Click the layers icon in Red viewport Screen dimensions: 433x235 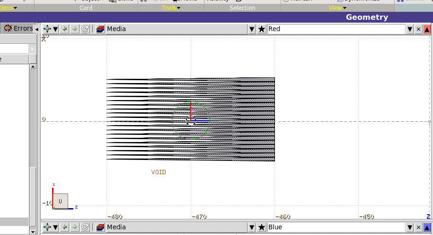pos(100,29)
